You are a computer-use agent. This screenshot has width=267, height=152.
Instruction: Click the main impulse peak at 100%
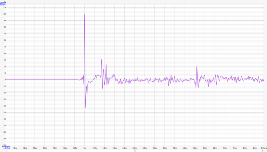click(84, 14)
